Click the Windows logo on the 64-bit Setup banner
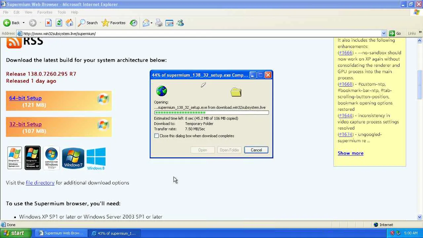Image resolution: width=423 pixels, height=238 pixels. [103, 99]
